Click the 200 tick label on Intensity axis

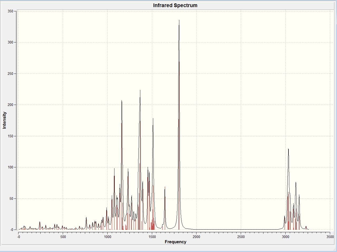(11, 105)
